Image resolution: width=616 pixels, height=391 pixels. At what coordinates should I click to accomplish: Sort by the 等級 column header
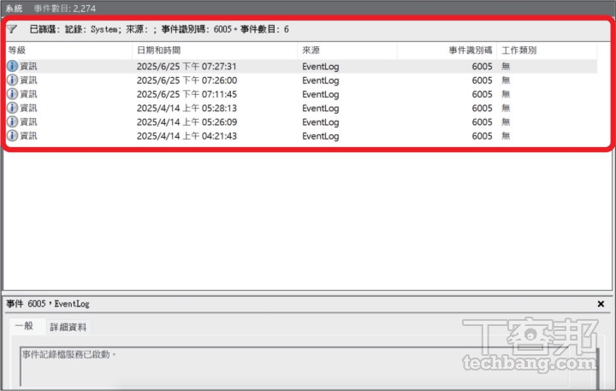pos(17,50)
